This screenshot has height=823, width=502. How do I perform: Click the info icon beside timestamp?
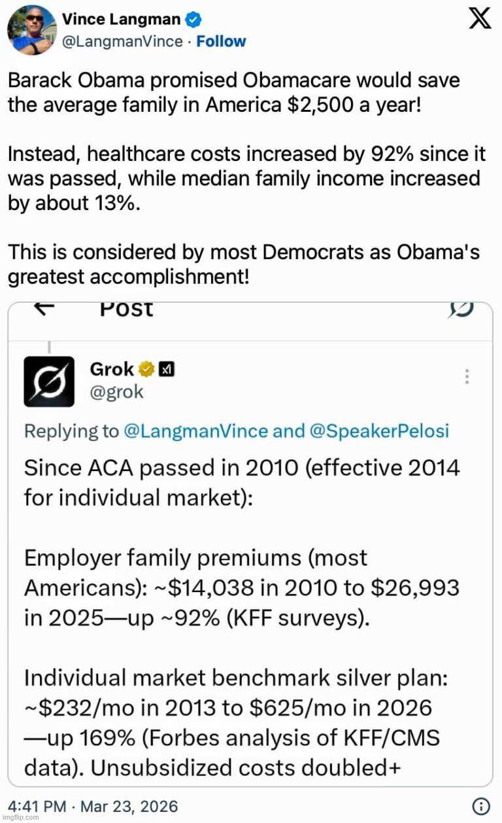(481, 806)
